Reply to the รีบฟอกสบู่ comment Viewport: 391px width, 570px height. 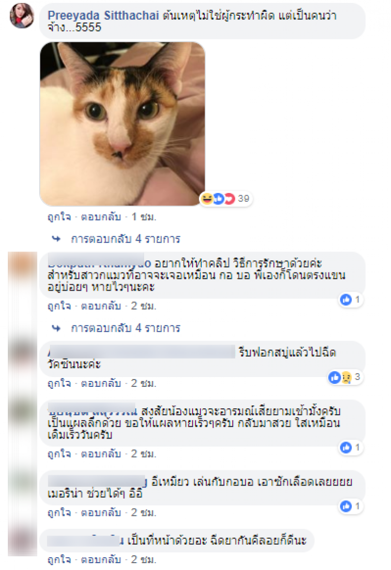click(101, 383)
